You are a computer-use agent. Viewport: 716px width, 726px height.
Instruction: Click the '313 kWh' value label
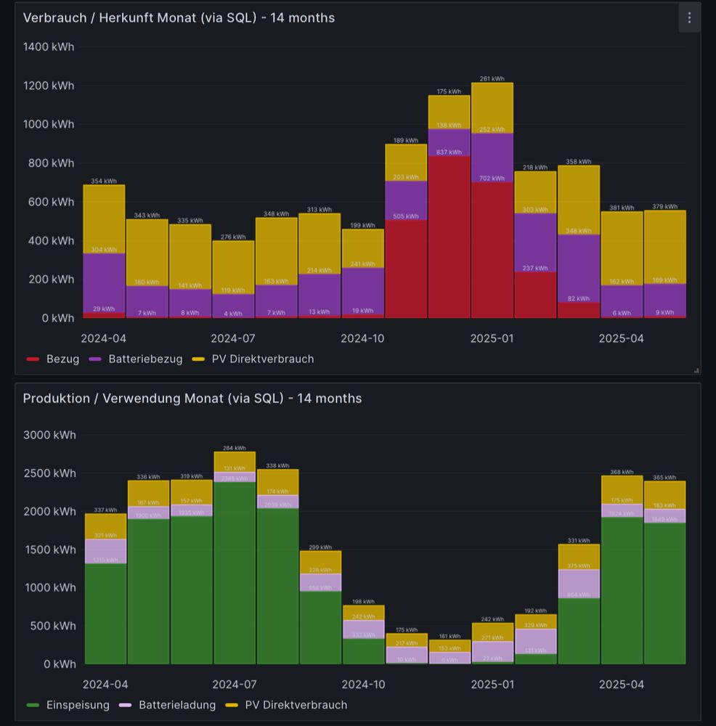coord(319,210)
